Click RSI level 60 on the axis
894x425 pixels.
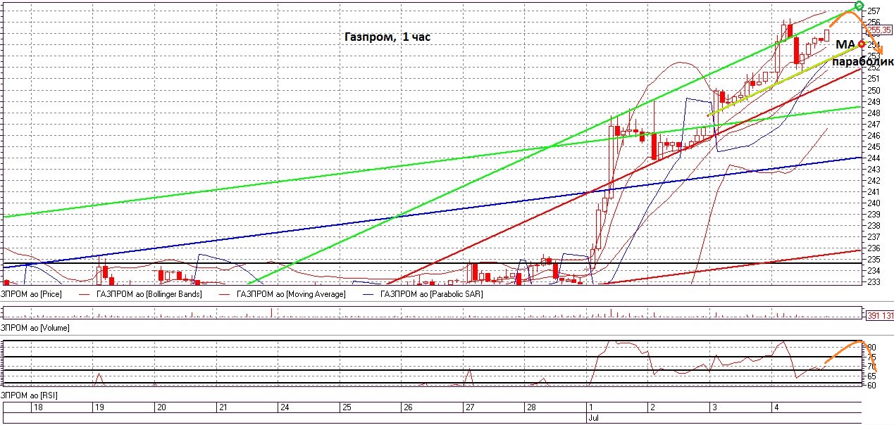pyautogui.click(x=871, y=385)
